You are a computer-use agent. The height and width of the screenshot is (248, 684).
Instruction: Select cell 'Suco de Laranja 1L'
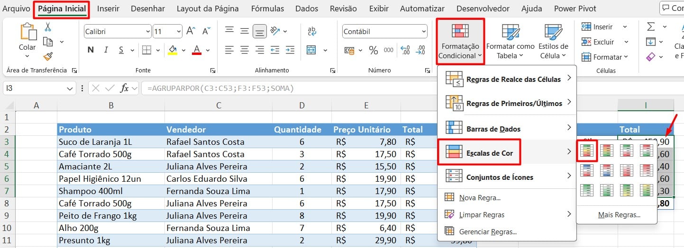tap(110, 142)
